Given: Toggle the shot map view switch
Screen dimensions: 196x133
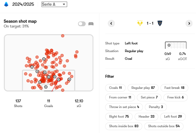Looking at the screenshot, I should point(82,24).
